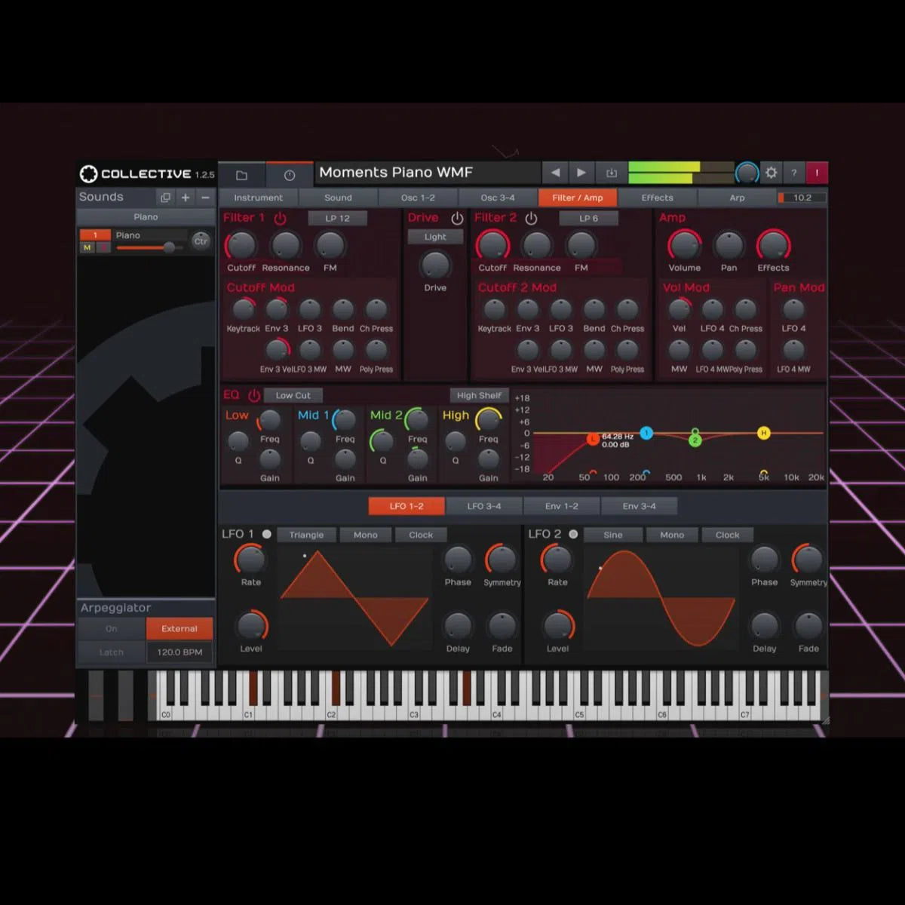Open the LFO 1 Triangle waveform dropdown

click(x=305, y=535)
